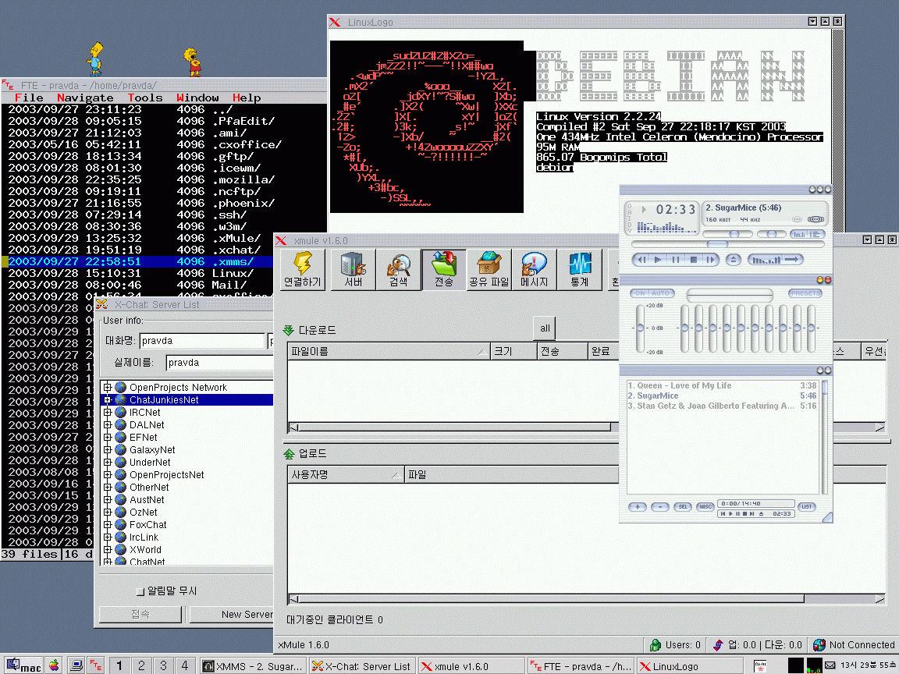
Task: Toggle the equalizer ON button
Action: pos(639,293)
